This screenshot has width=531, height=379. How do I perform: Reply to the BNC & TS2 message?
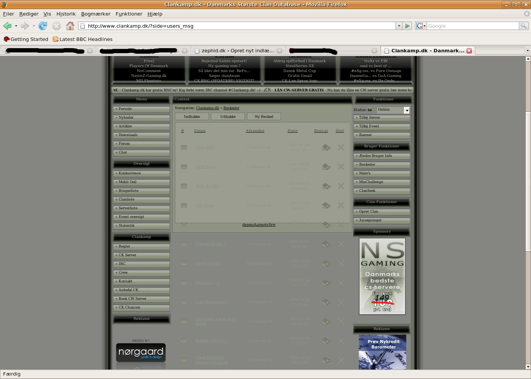tap(326, 186)
